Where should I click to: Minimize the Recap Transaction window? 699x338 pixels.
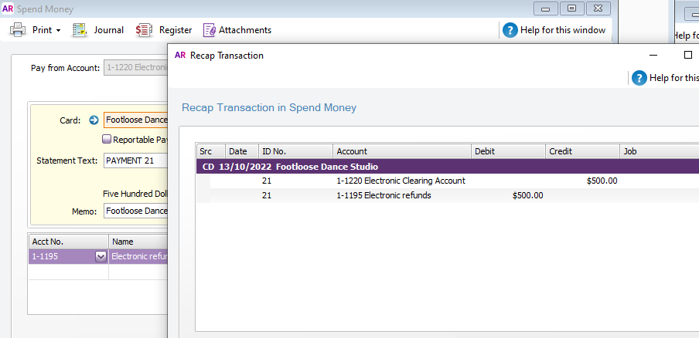click(x=653, y=56)
